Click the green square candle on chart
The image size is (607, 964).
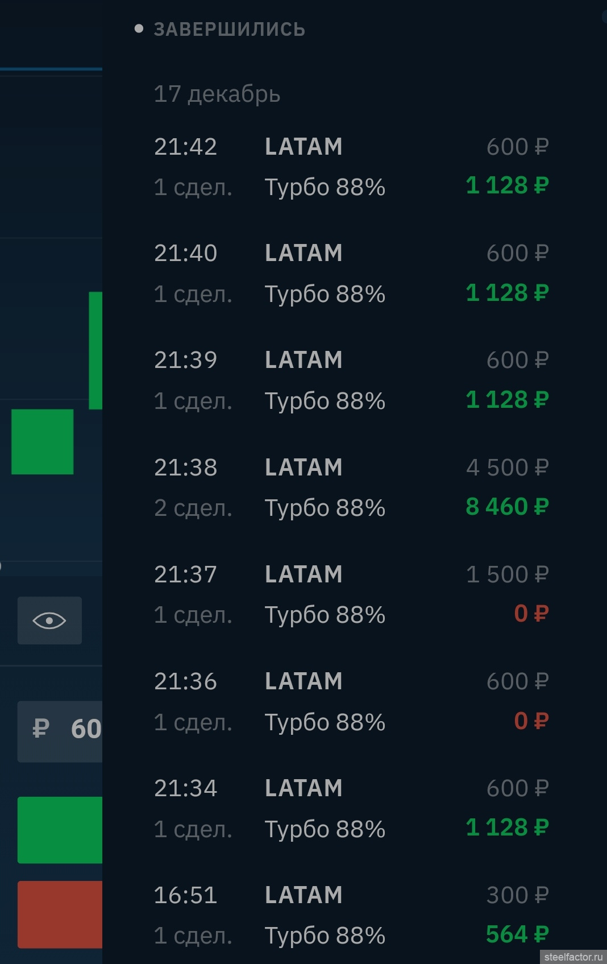(x=43, y=442)
